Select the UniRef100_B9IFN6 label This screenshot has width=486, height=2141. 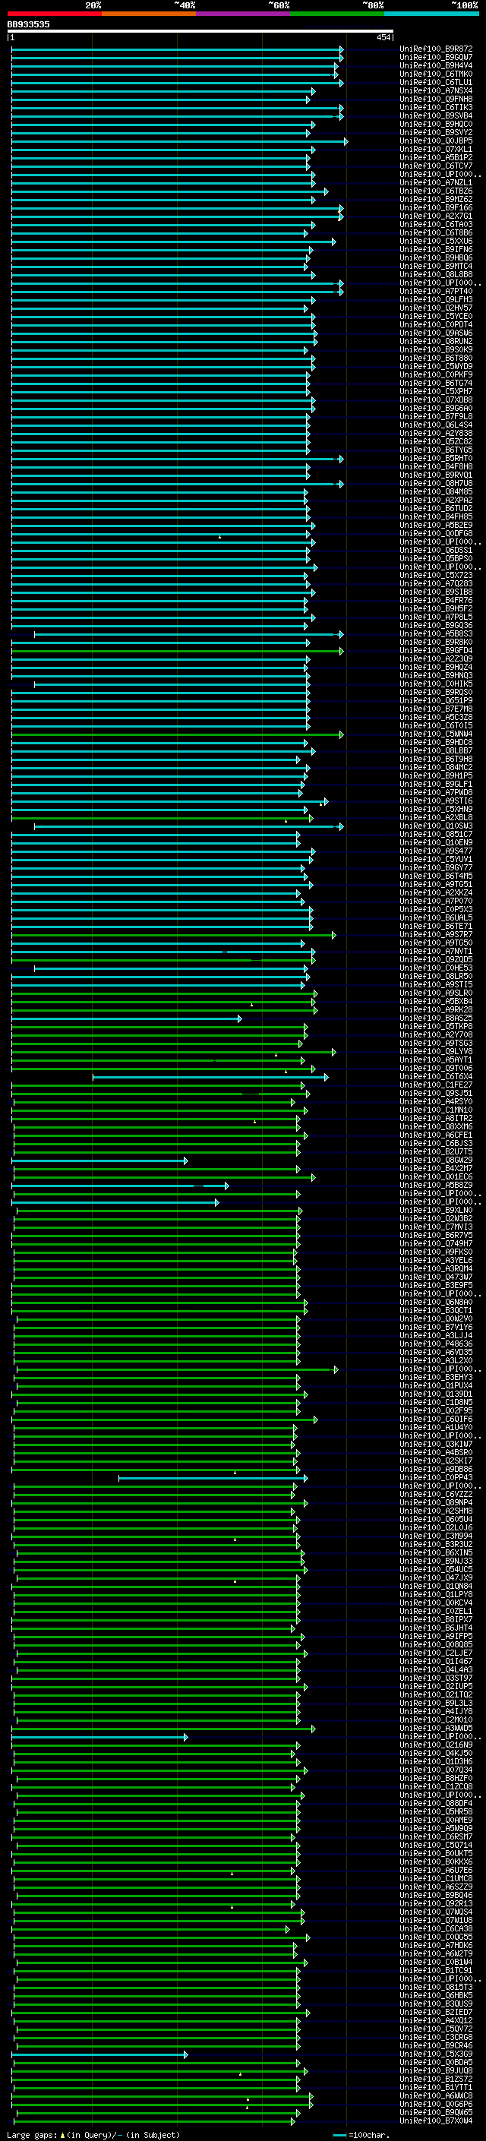click(x=436, y=249)
